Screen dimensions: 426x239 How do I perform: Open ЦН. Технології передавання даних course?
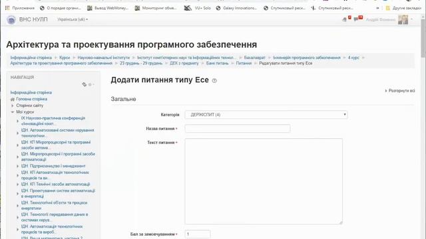pyautogui.click(x=55, y=217)
